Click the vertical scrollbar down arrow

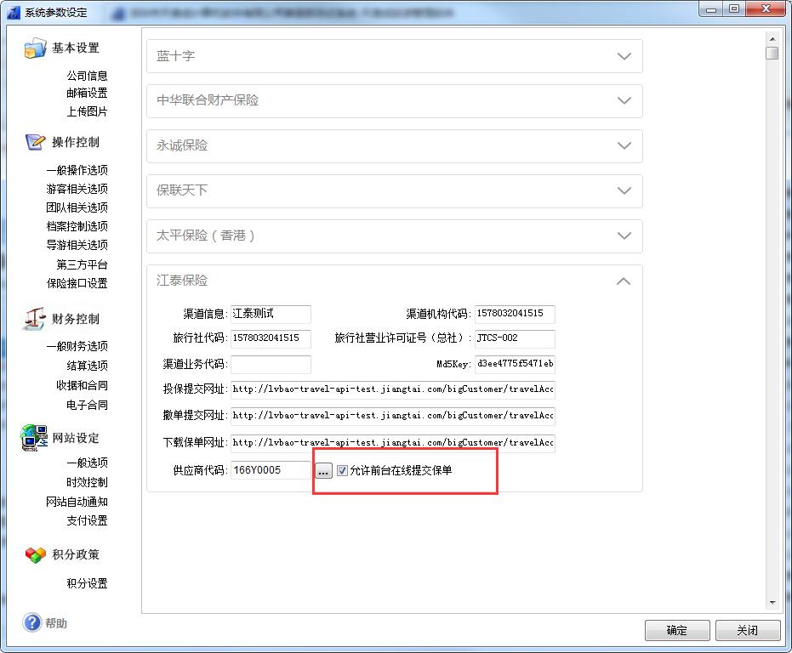772,602
